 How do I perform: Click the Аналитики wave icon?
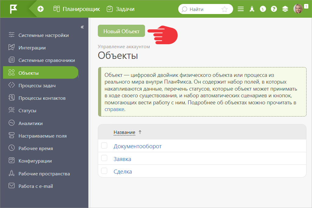(12, 123)
